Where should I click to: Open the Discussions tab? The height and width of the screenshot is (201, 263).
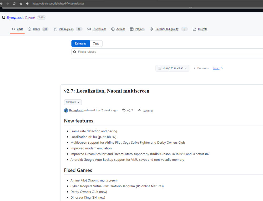[x=97, y=29]
